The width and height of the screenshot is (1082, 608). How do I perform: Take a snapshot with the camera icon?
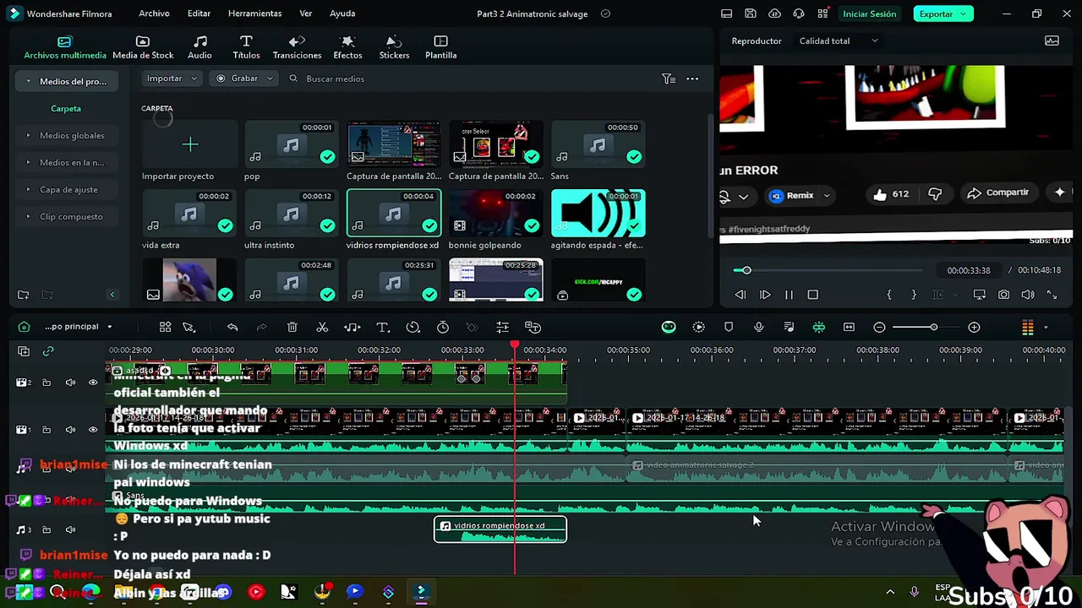(x=1003, y=295)
